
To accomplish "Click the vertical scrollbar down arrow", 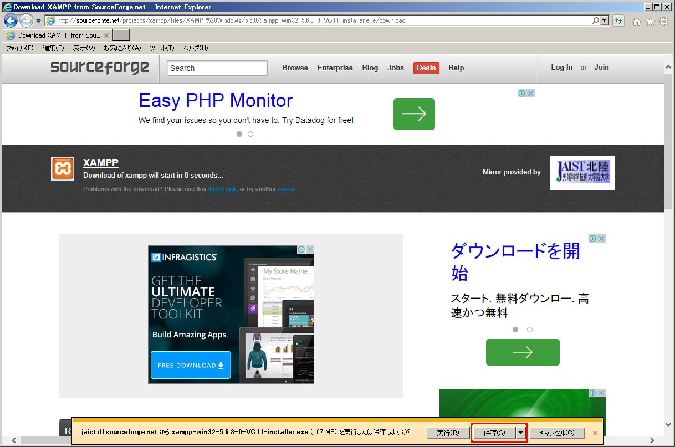I will 669,424.
